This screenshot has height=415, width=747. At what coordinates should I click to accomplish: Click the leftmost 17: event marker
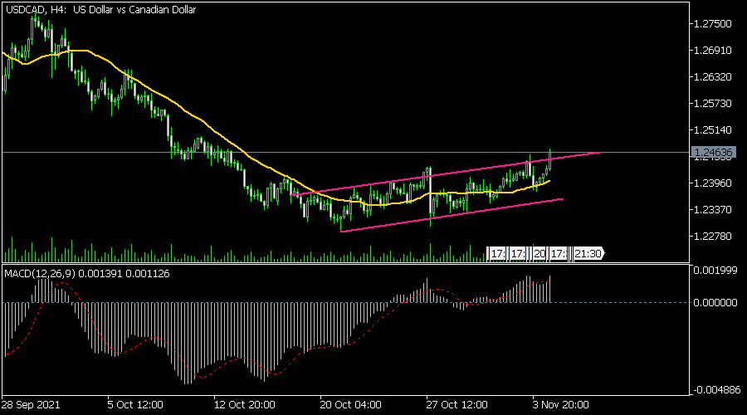tap(497, 253)
